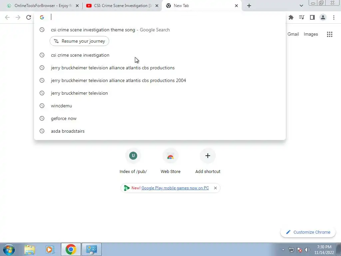The width and height of the screenshot is (341, 256).
Task: Click the Show desktop strip at taskbar end
Action: [x=339, y=249]
